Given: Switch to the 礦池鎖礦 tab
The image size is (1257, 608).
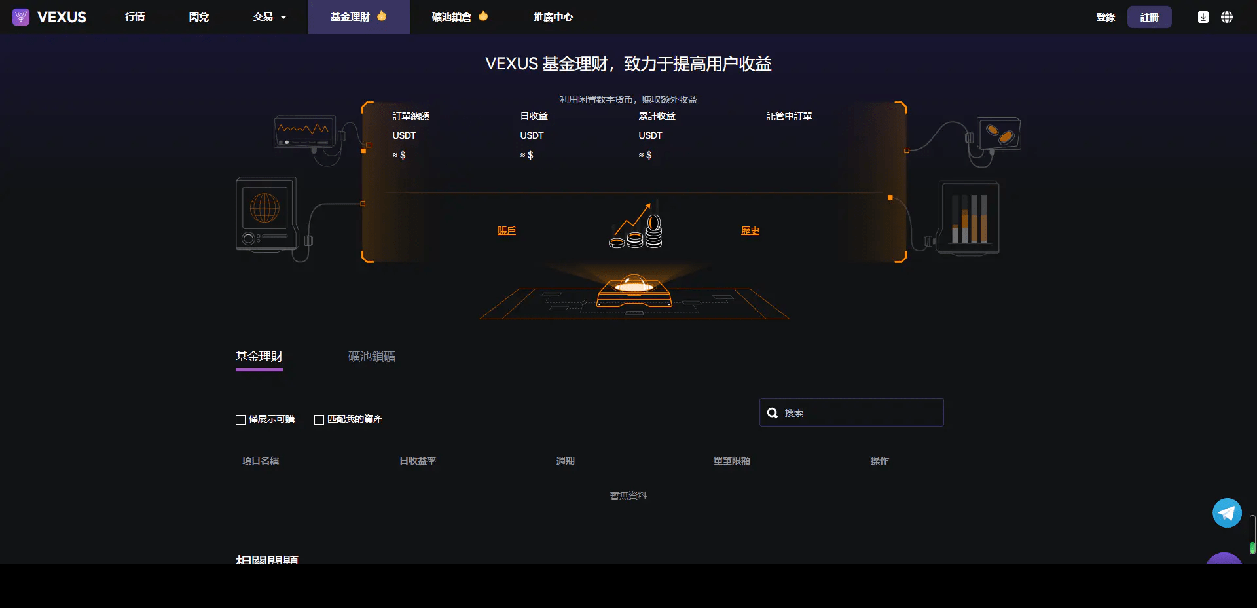Looking at the screenshot, I should (x=372, y=357).
